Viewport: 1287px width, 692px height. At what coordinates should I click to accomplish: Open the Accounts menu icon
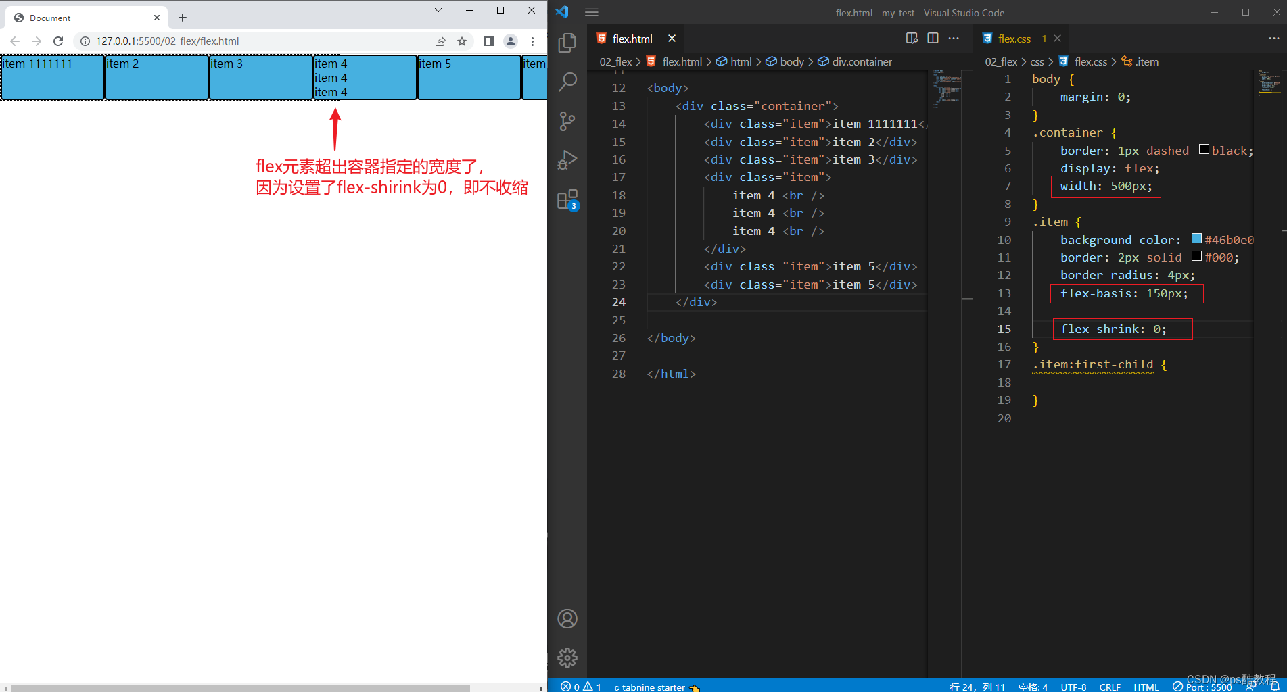567,618
